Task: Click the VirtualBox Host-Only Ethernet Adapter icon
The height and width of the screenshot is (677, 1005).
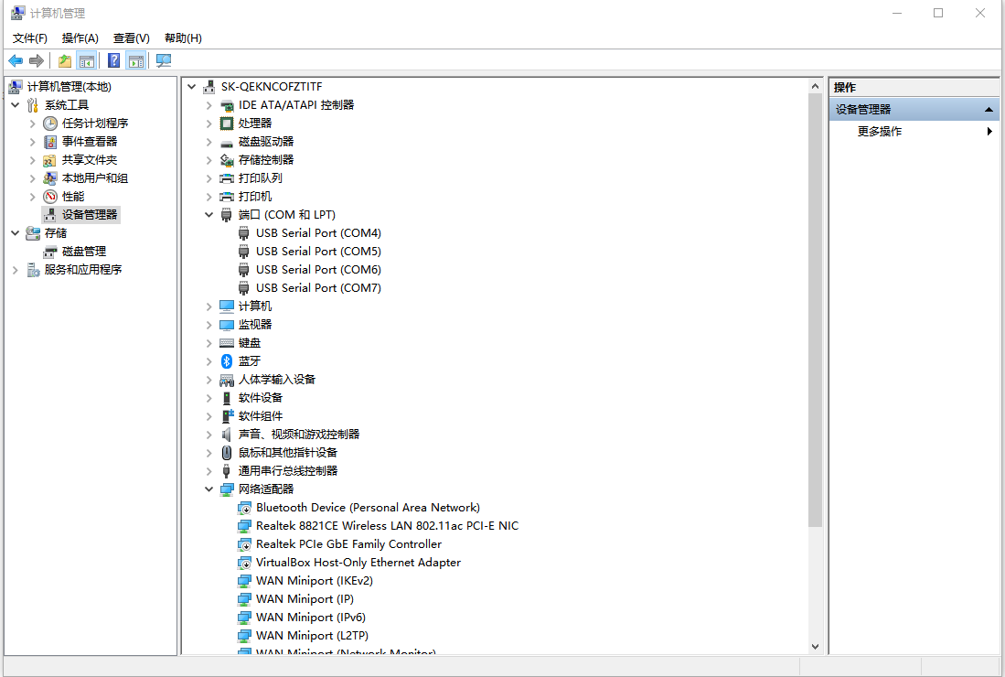Action: click(244, 562)
